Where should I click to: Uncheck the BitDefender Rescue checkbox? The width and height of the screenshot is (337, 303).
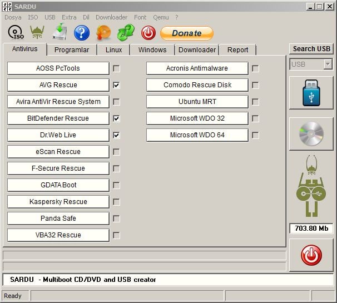coord(116,118)
